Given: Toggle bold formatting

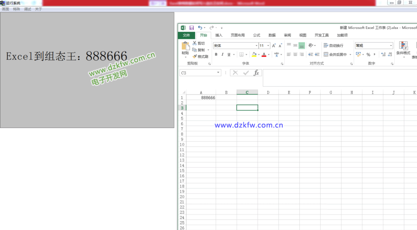Looking at the screenshot, I should point(216,55).
